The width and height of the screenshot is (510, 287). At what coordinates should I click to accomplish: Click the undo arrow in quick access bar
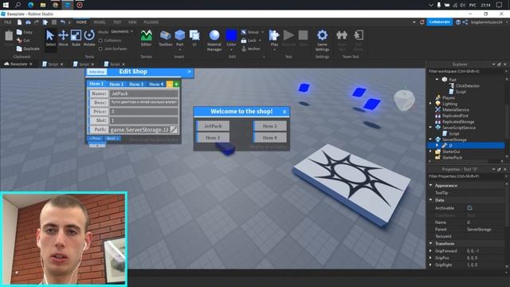(62, 22)
